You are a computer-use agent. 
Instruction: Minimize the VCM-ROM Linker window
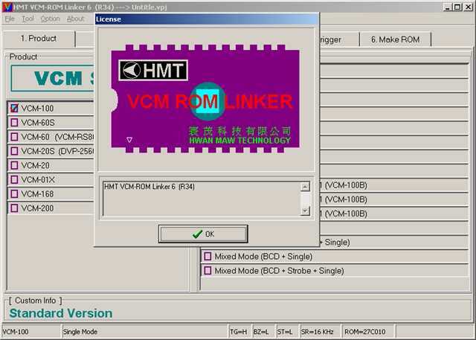pyautogui.click(x=448, y=7)
